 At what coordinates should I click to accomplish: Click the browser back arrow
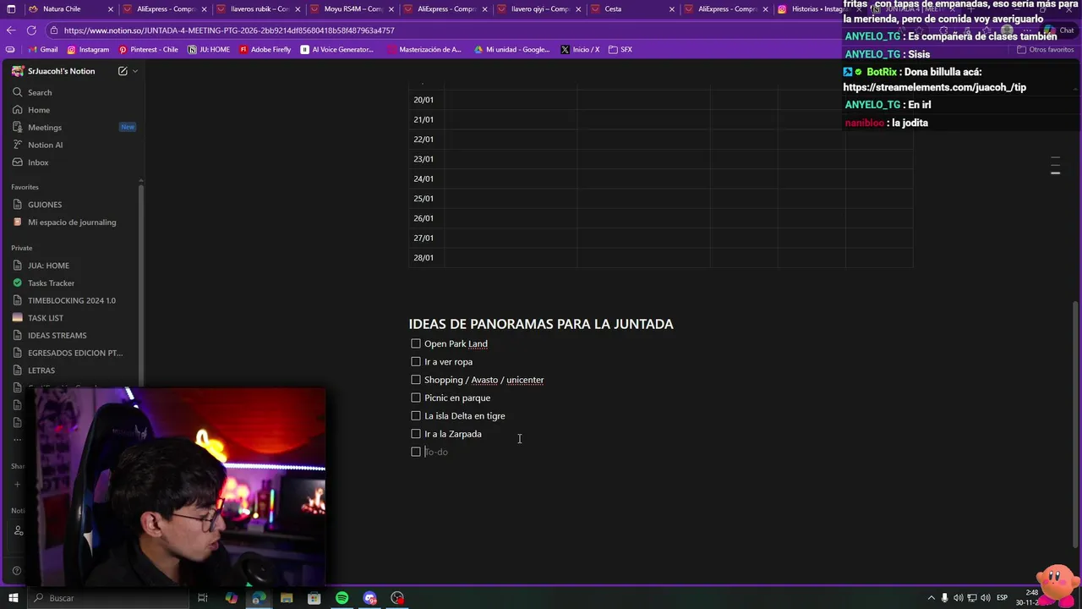11,30
